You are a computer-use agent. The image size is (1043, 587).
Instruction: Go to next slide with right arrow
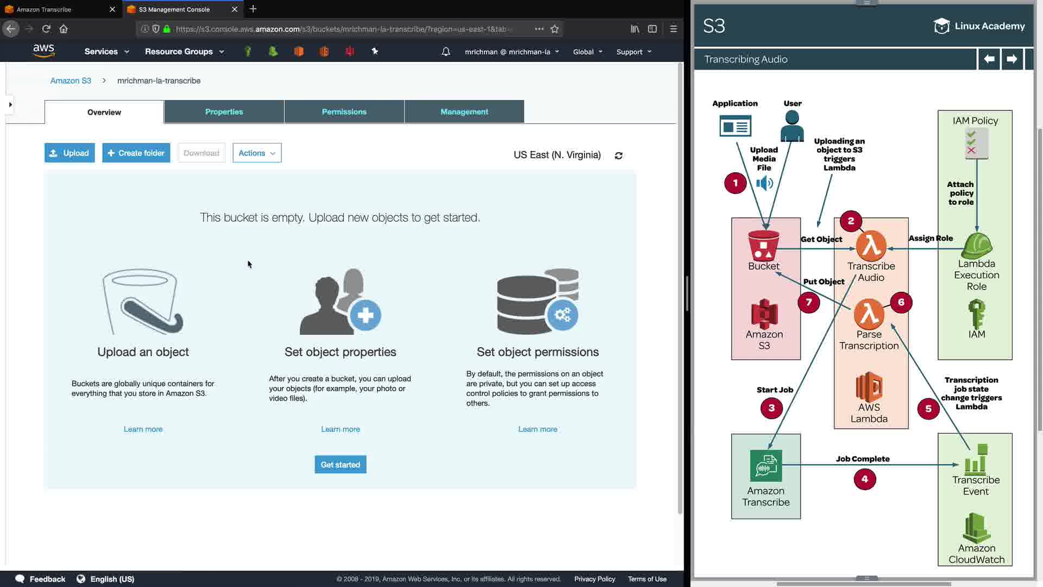click(x=1011, y=59)
